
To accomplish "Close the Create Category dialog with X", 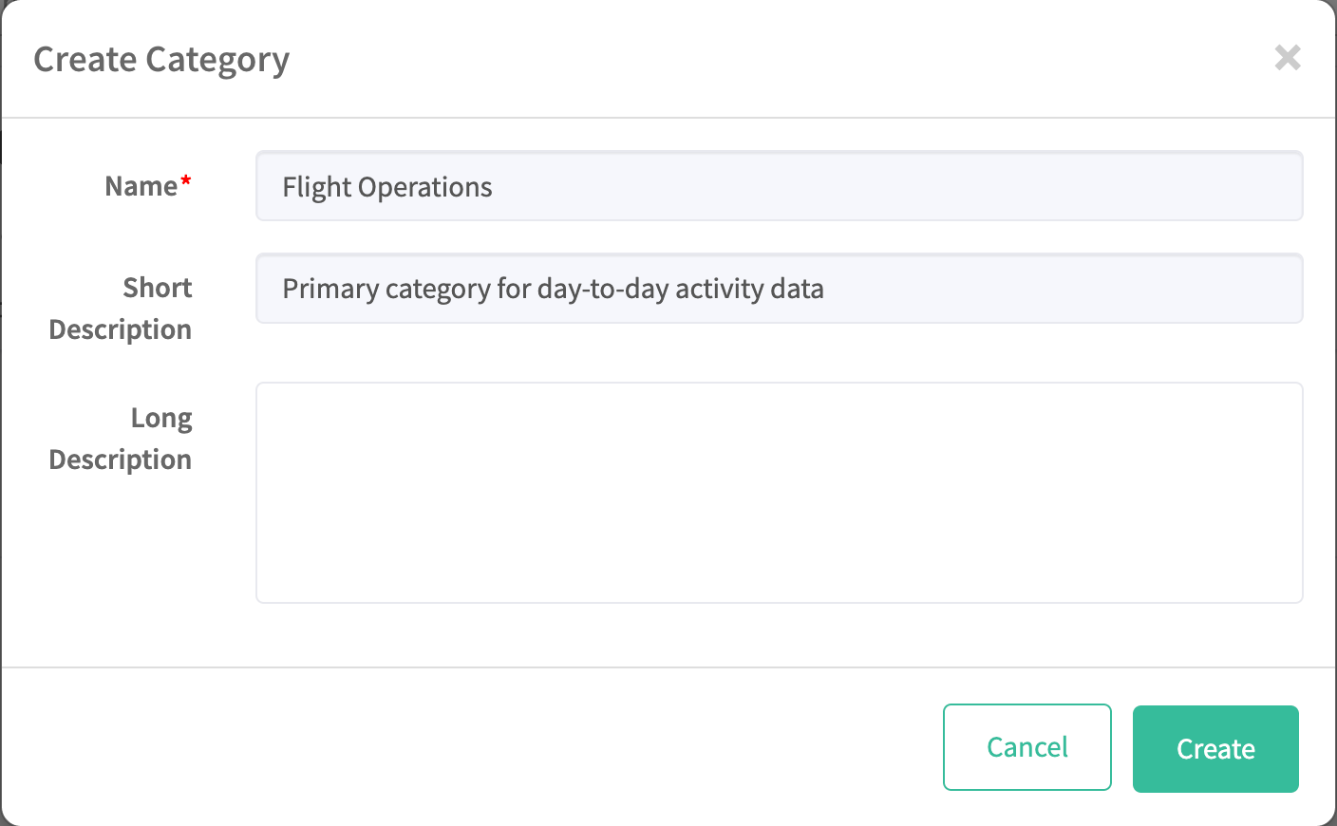I will [1287, 58].
